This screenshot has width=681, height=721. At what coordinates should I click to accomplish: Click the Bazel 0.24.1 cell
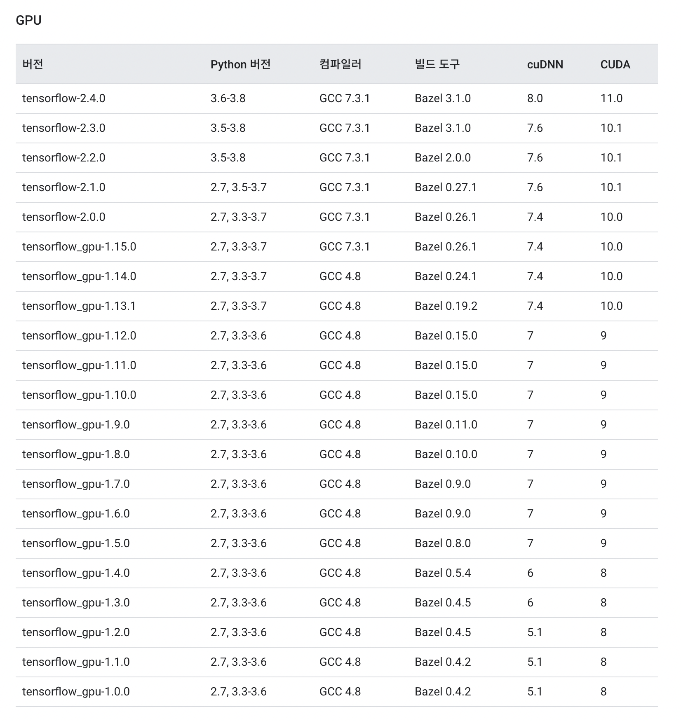click(446, 276)
